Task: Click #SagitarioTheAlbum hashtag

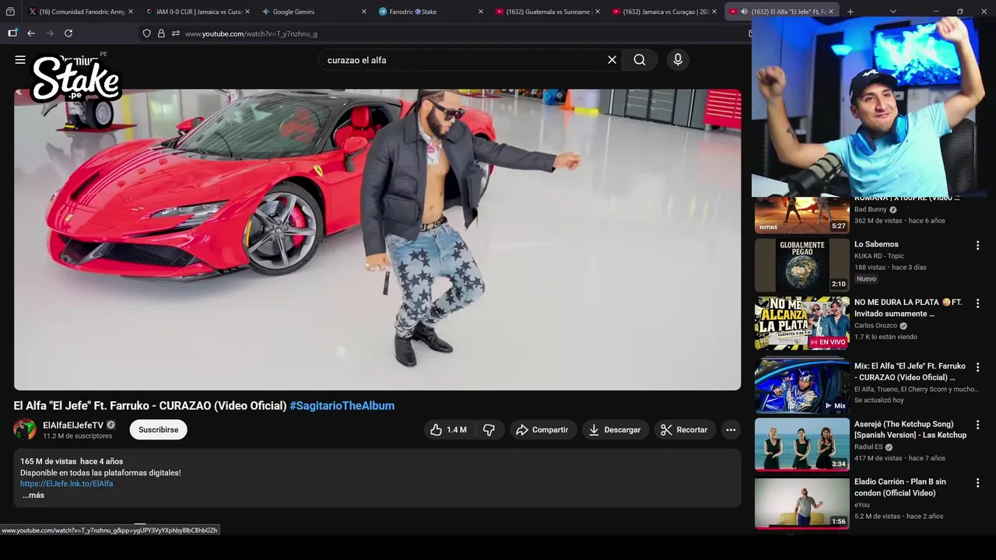Action: click(342, 405)
